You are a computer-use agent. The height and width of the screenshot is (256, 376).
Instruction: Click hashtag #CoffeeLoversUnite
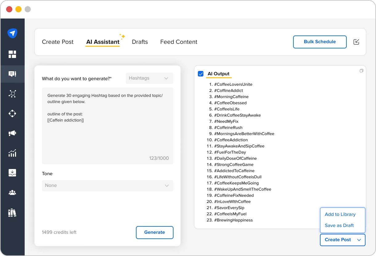pyautogui.click(x=233, y=85)
